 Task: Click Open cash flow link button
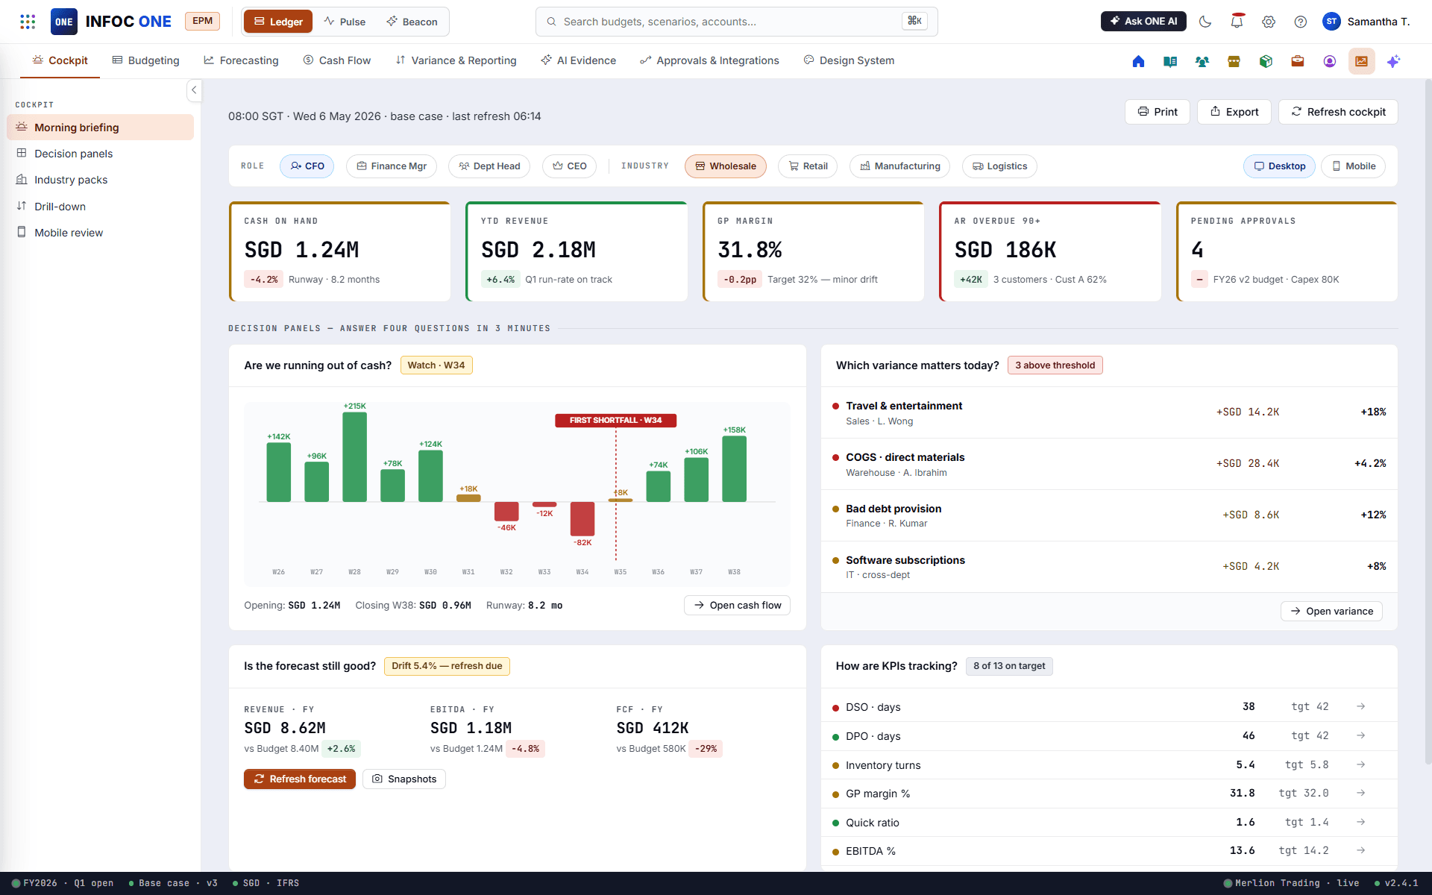pos(737,606)
